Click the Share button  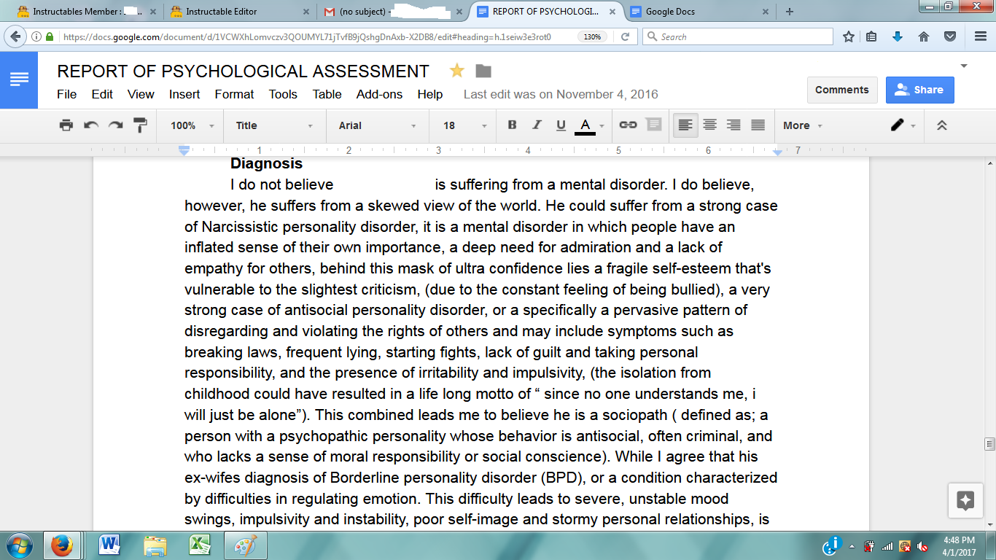919,90
